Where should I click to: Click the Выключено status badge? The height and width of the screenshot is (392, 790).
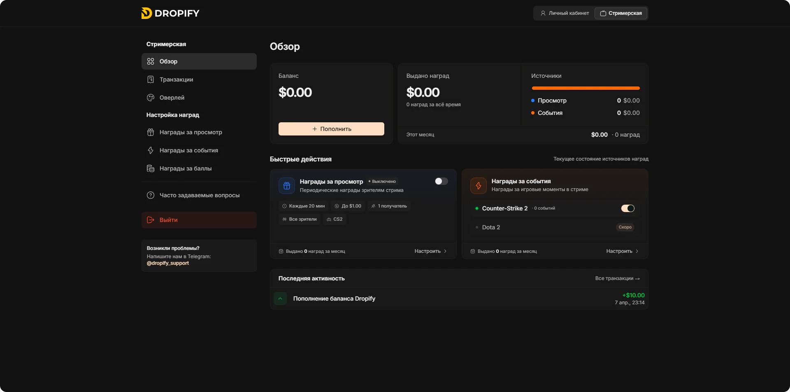coord(382,181)
